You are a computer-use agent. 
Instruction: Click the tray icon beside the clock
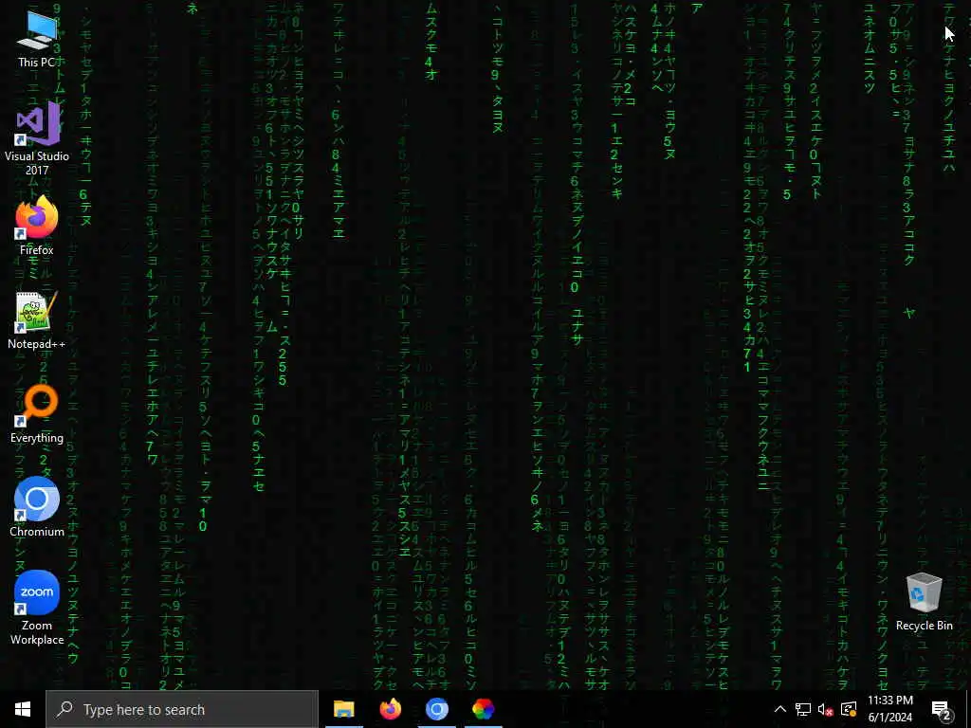point(849,709)
